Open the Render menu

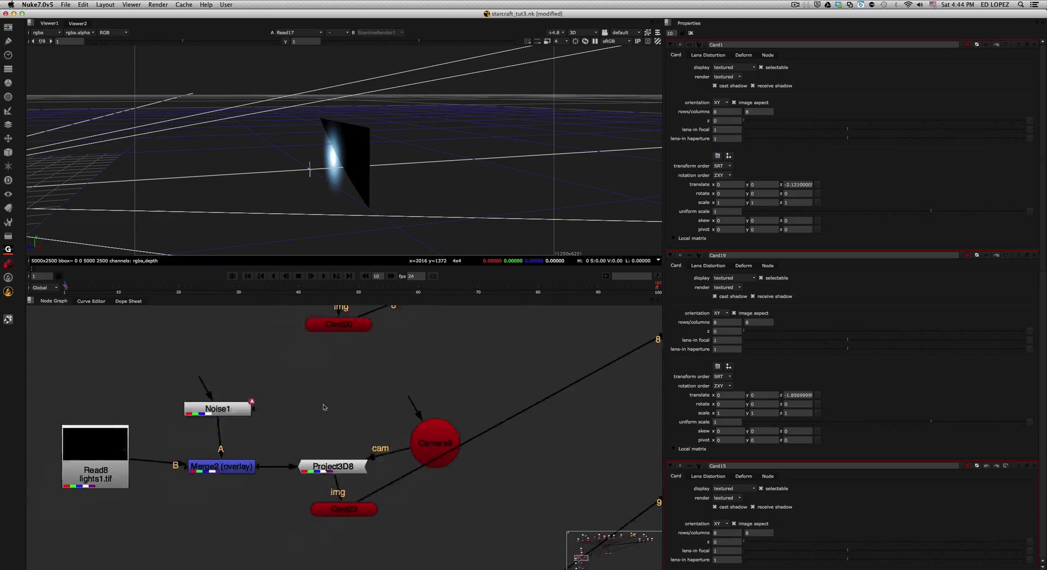click(158, 4)
